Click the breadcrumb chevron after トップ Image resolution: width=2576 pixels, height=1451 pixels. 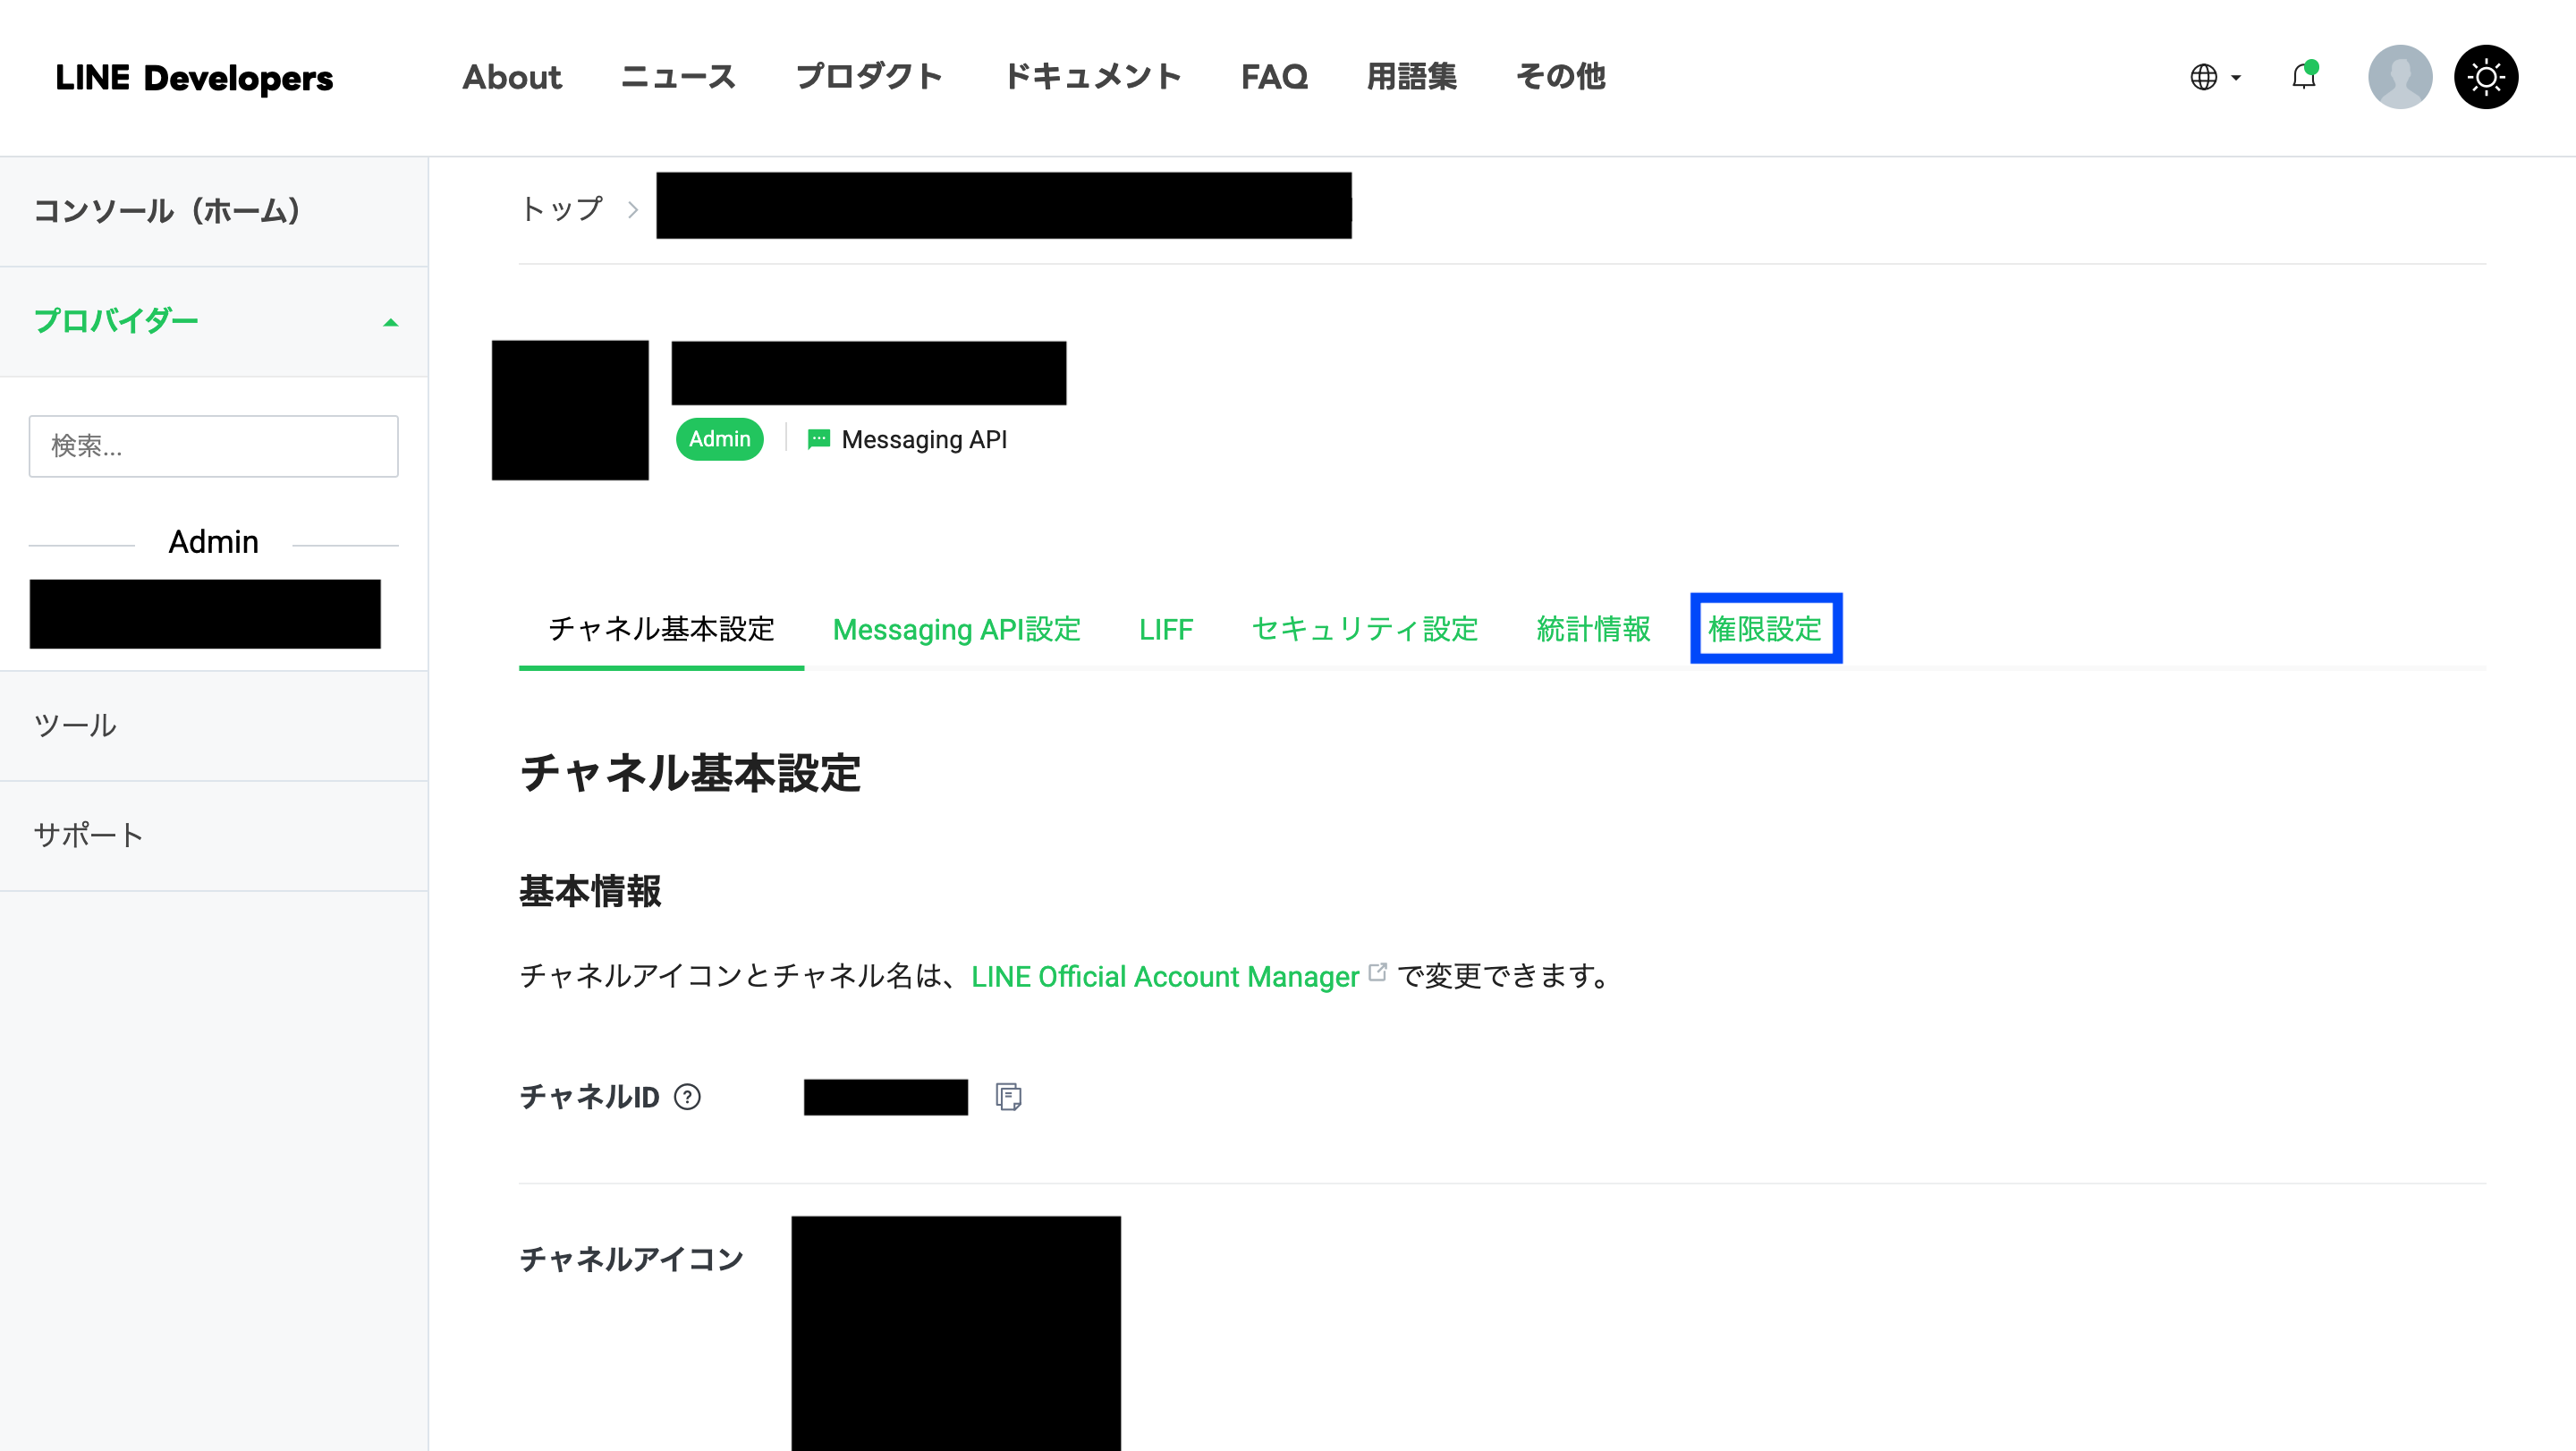[632, 209]
